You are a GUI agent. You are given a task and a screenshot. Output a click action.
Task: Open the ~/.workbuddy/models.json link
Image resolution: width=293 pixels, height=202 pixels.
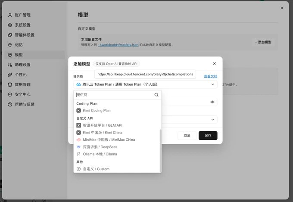[118, 45]
